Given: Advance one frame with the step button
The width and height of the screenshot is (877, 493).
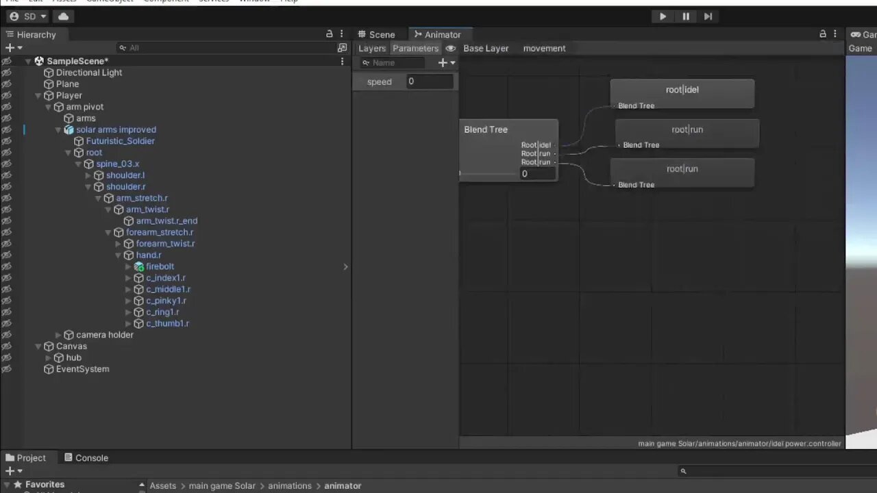Looking at the screenshot, I should click(x=708, y=16).
